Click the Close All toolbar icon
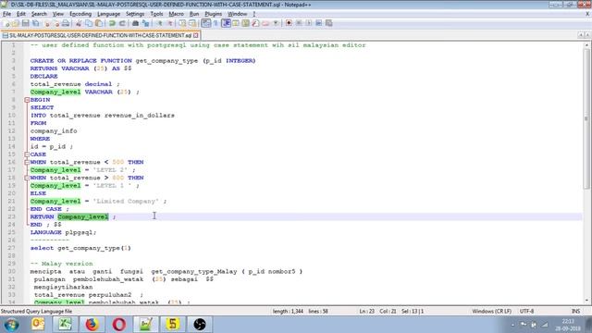Screen dimensions: 592x333 (55, 23)
